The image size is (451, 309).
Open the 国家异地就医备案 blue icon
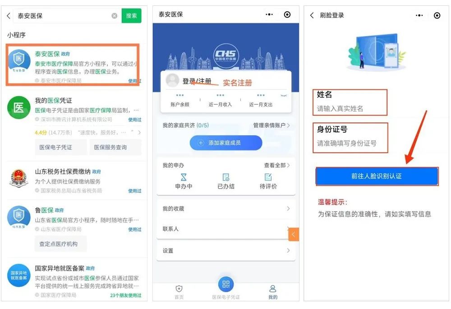[18, 275]
